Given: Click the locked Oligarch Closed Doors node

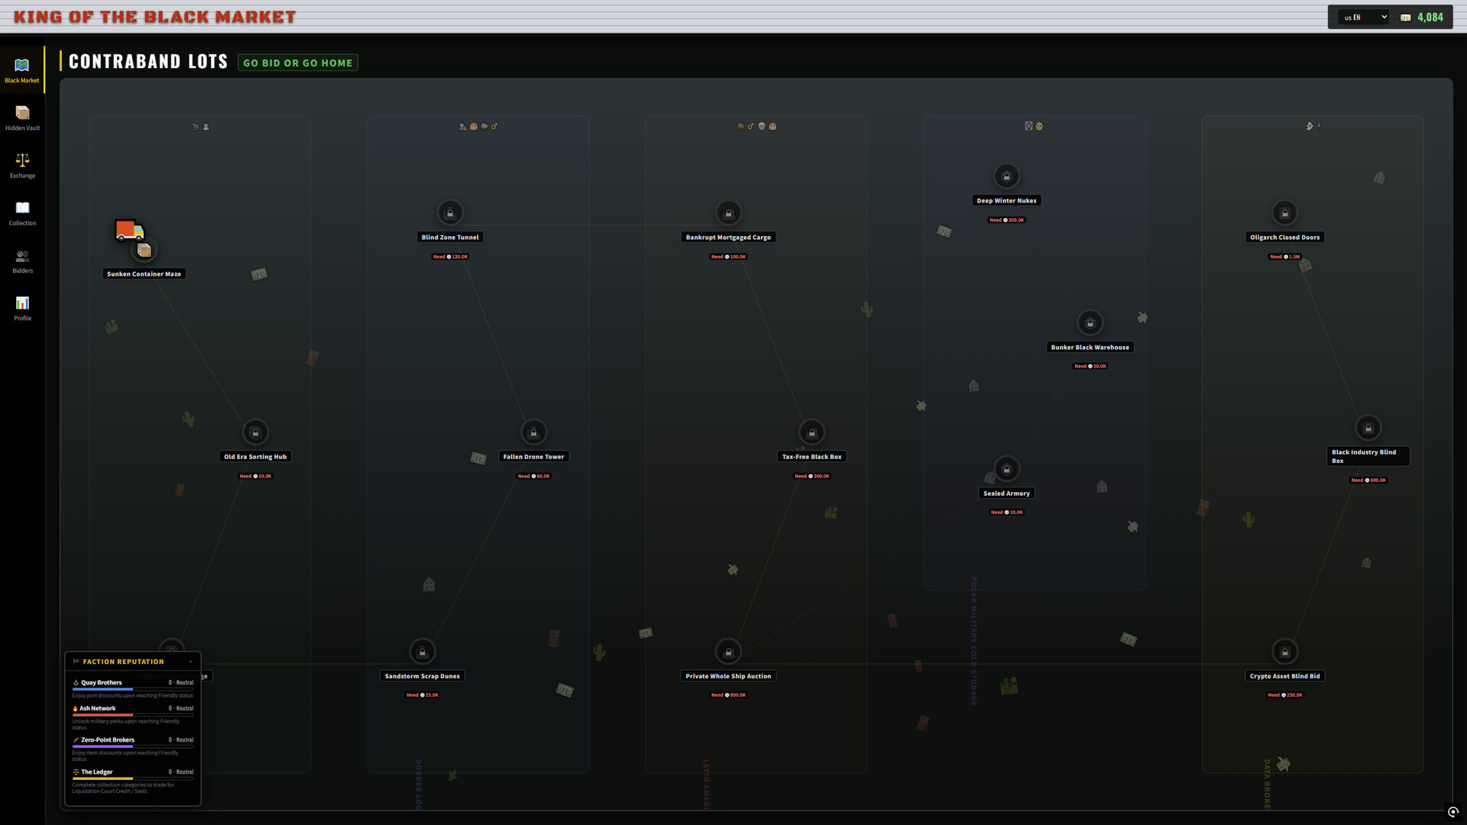Looking at the screenshot, I should pyautogui.click(x=1284, y=213).
